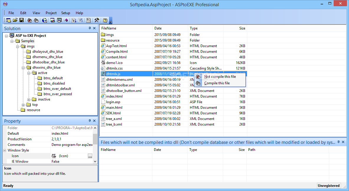Open the File menu
Screen dimensions: 349x191
point(11,13)
